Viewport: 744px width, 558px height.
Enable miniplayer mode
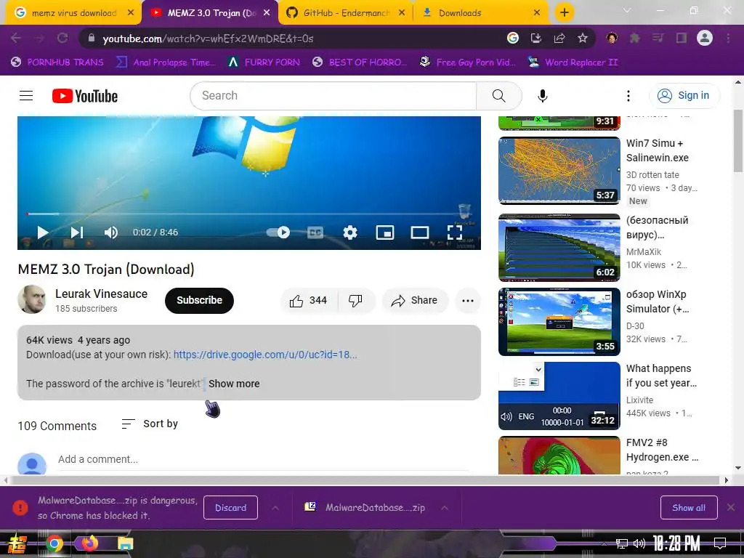click(x=385, y=232)
